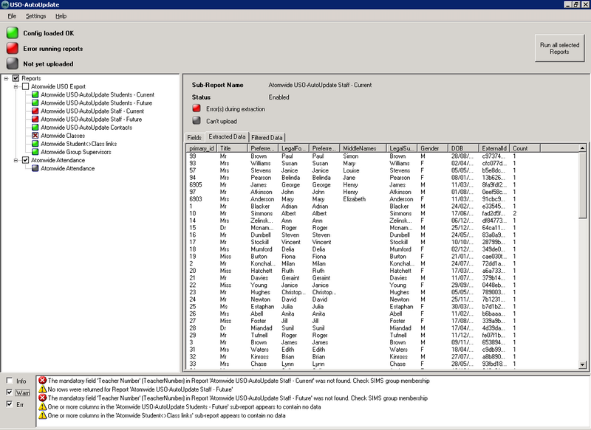Uncheck the Atomwide Attendance group checkbox
Image resolution: width=591 pixels, height=430 pixels.
pyautogui.click(x=25, y=160)
